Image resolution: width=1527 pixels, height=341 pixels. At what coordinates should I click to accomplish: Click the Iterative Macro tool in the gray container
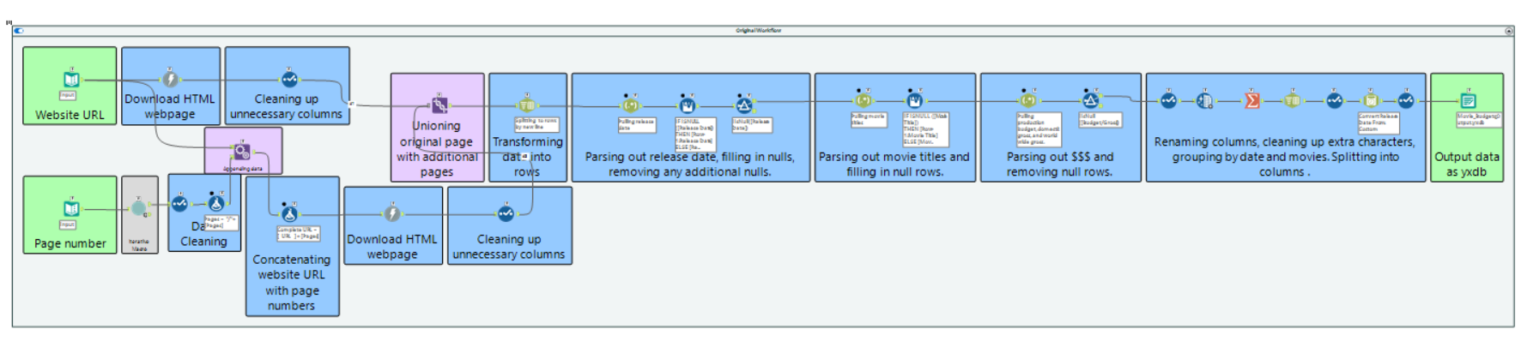(138, 208)
